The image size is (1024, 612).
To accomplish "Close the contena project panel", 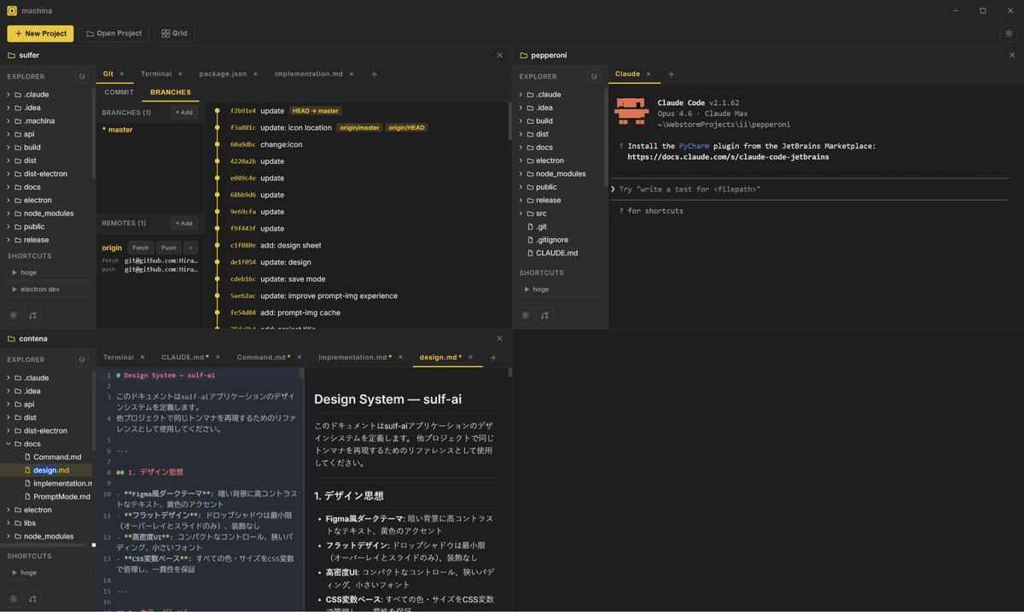I will coord(500,339).
